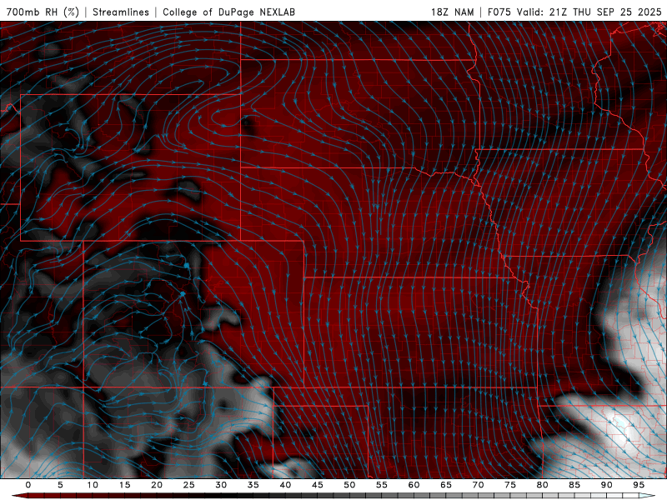
Task: Click the '10' label on the color scale
Action: pos(93,485)
